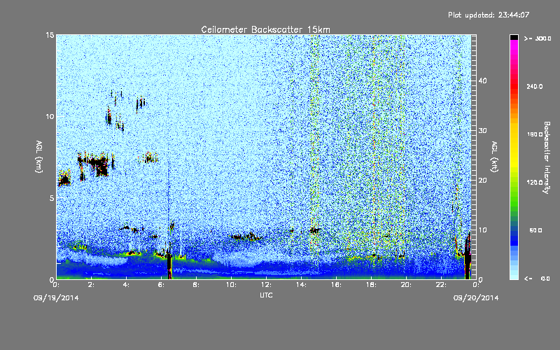The image size is (560, 350).
Task: Click the "0:" tick above the 09/19/2014 date
Action: pyautogui.click(x=56, y=285)
